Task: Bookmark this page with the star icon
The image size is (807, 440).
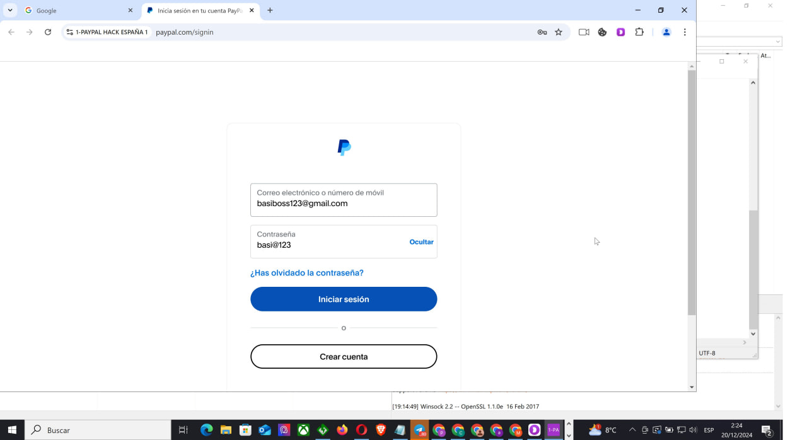Action: [559, 32]
